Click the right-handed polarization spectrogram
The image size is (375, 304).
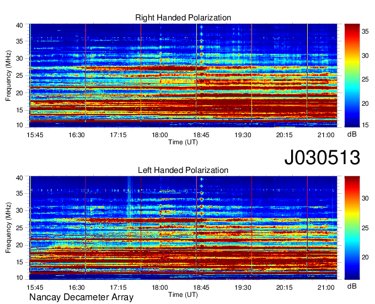click(183, 75)
